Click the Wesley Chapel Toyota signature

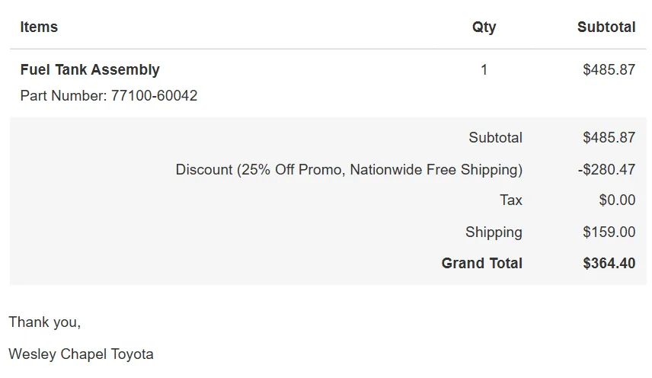point(81,354)
